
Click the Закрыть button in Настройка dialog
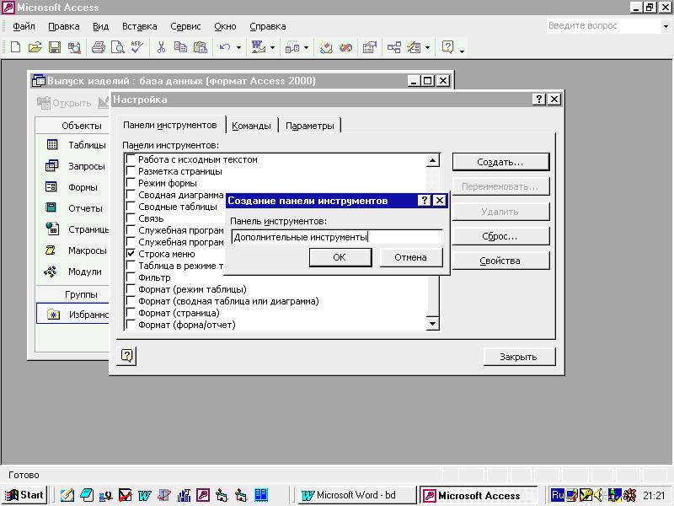click(519, 357)
